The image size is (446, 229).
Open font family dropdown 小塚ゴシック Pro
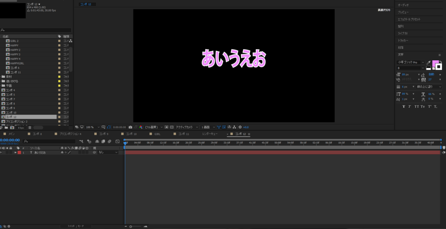411,62
